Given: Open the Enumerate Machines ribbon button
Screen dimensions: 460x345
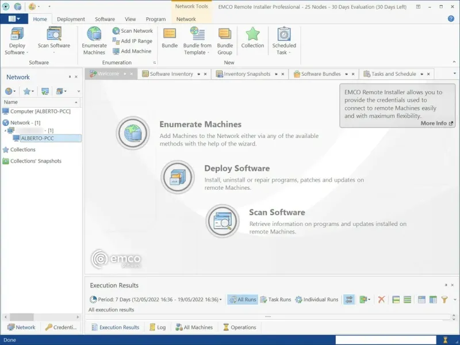Looking at the screenshot, I should [94, 41].
